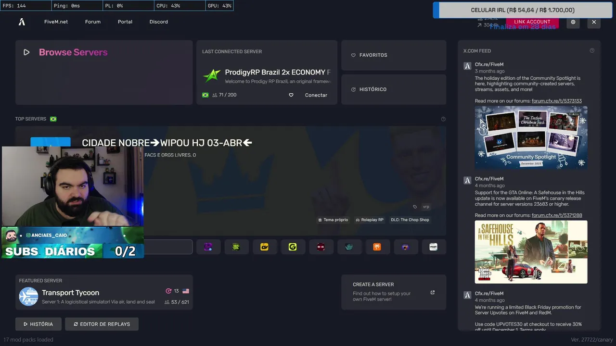Click the Roleplay RP tag
The height and width of the screenshot is (346, 616).
click(x=370, y=220)
